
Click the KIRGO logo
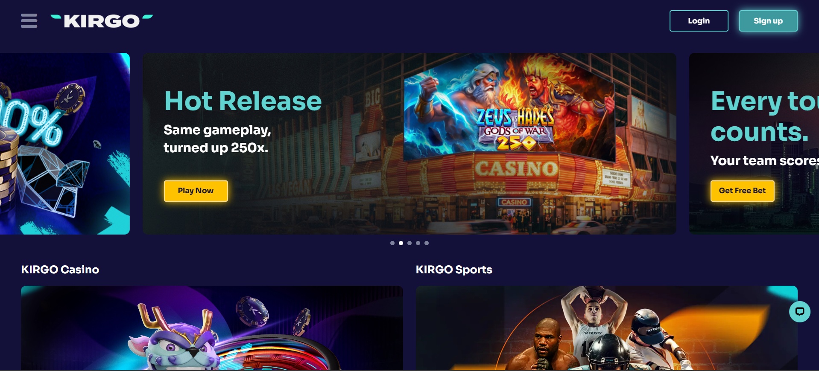[x=102, y=21]
